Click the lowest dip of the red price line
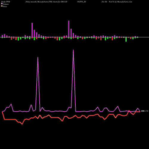The image size is (149, 149). click(x=22, y=124)
